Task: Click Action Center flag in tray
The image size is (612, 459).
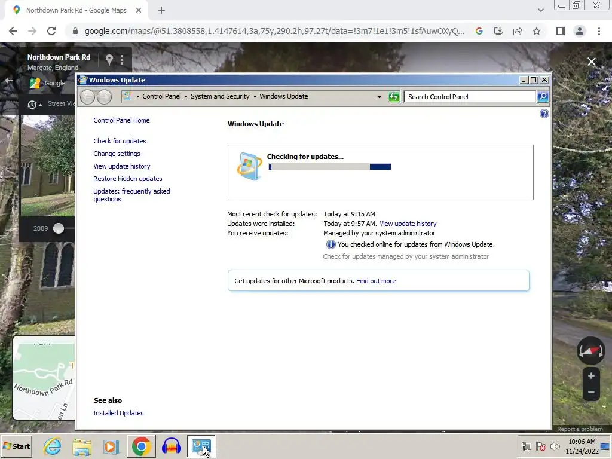Action: pyautogui.click(x=540, y=446)
